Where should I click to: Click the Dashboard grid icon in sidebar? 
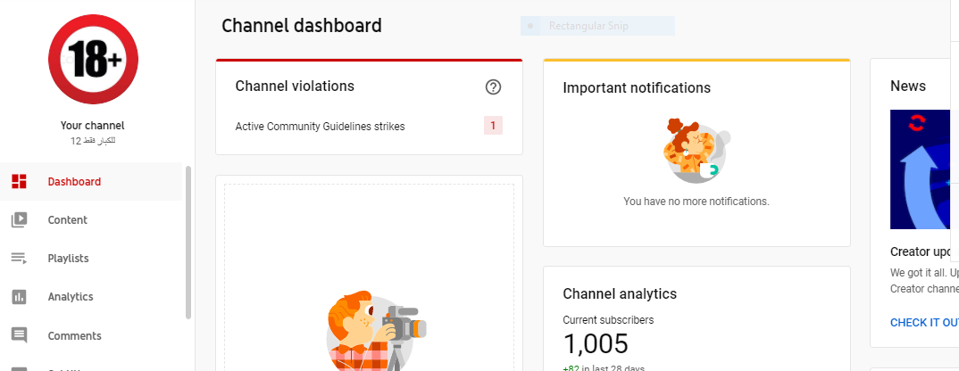(19, 181)
